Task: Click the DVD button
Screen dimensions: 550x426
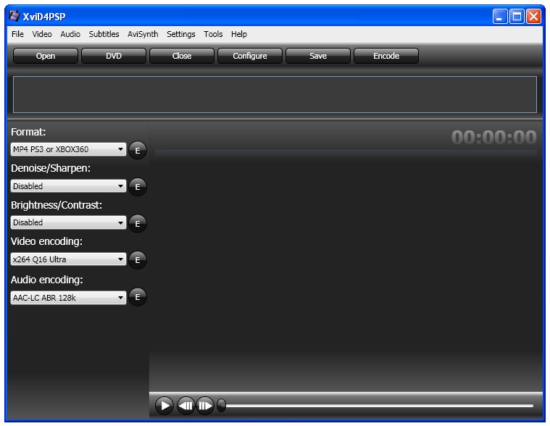Action: pyautogui.click(x=114, y=56)
